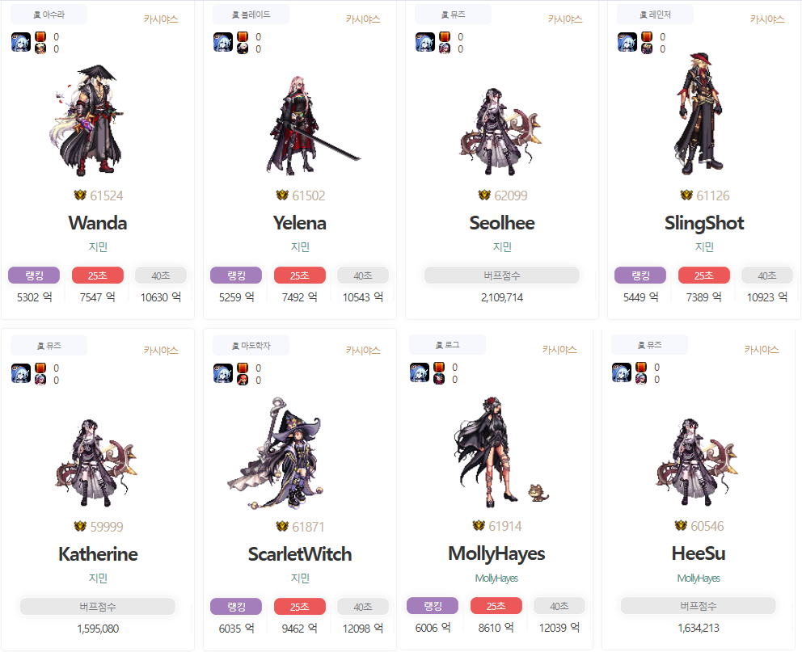
Task: Click the fame crown icon beside 60546
Action: click(x=680, y=526)
